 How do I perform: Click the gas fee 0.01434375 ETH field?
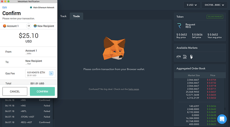point(40,73)
